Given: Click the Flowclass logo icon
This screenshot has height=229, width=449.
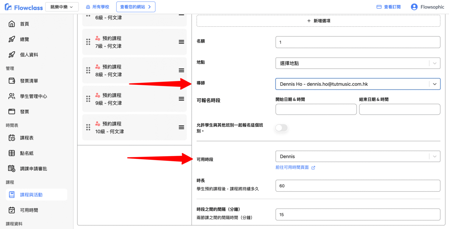Looking at the screenshot, I should (8, 7).
